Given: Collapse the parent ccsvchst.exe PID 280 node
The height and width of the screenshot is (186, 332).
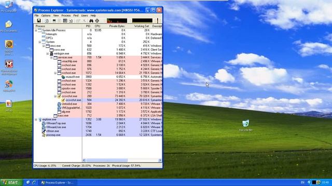Looking at the screenshot, I should click(56, 96).
